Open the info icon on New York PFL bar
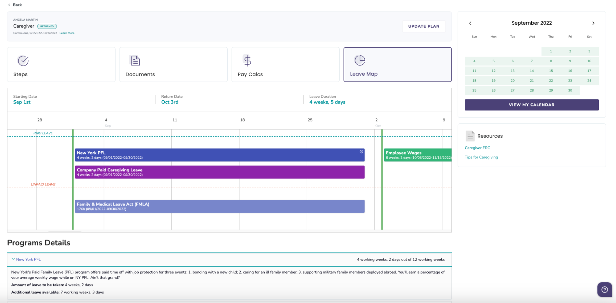The image size is (616, 303). click(x=361, y=151)
